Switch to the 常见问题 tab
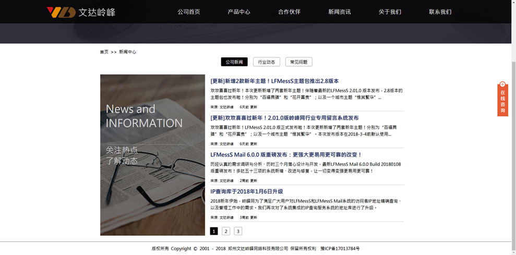The width and height of the screenshot is (516, 255). [299, 62]
